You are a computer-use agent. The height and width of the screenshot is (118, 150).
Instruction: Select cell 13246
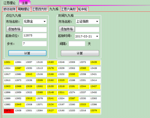click(x=63, y=63)
